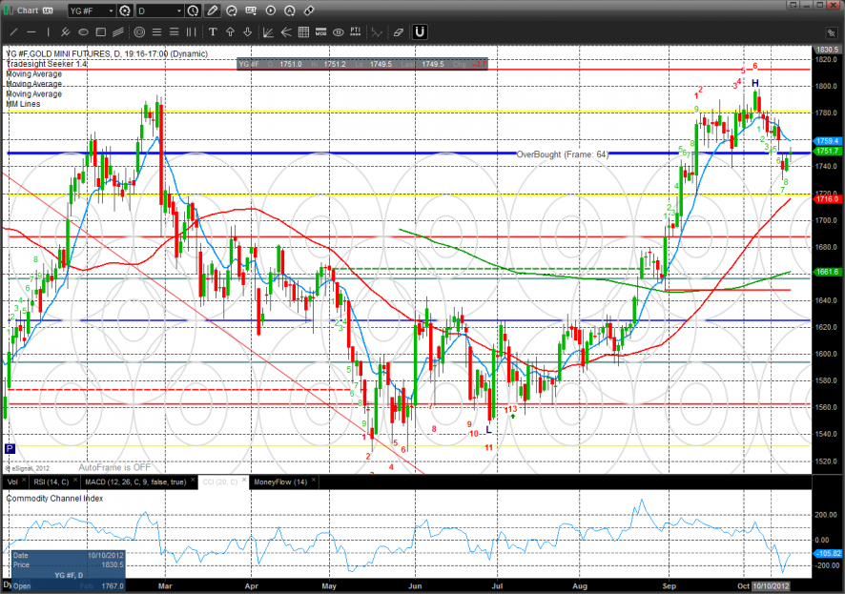Place an up arrow marker
Image resolution: width=845 pixels, height=594 pixels.
pyautogui.click(x=230, y=32)
